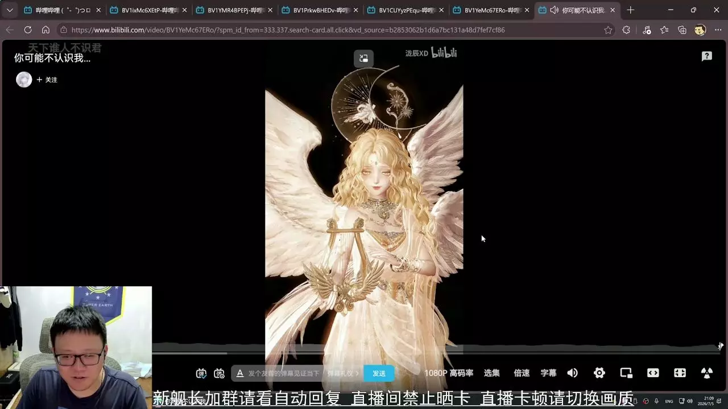Switch to the BV1ixMc6XEtP tab

148,10
